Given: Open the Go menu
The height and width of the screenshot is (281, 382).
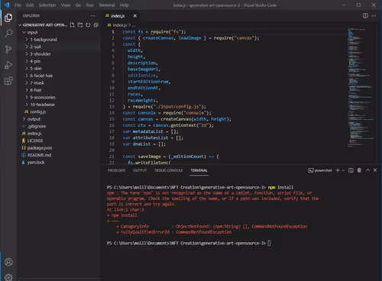Looking at the screenshot, I should 78,5.
